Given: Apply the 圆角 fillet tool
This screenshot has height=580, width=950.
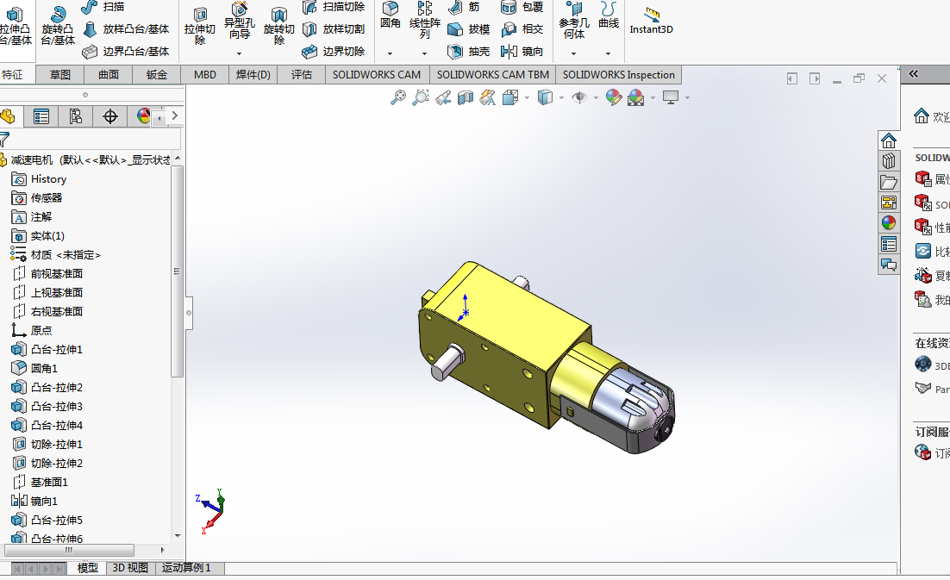Looking at the screenshot, I should 391,16.
